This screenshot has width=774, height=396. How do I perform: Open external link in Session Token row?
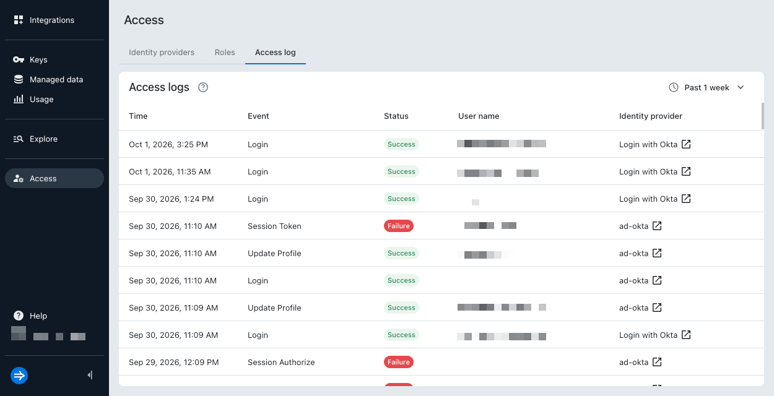click(658, 226)
